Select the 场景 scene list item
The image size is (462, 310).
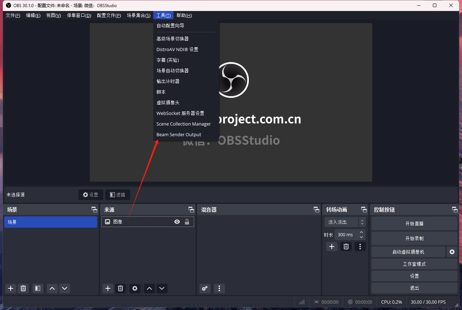click(51, 222)
